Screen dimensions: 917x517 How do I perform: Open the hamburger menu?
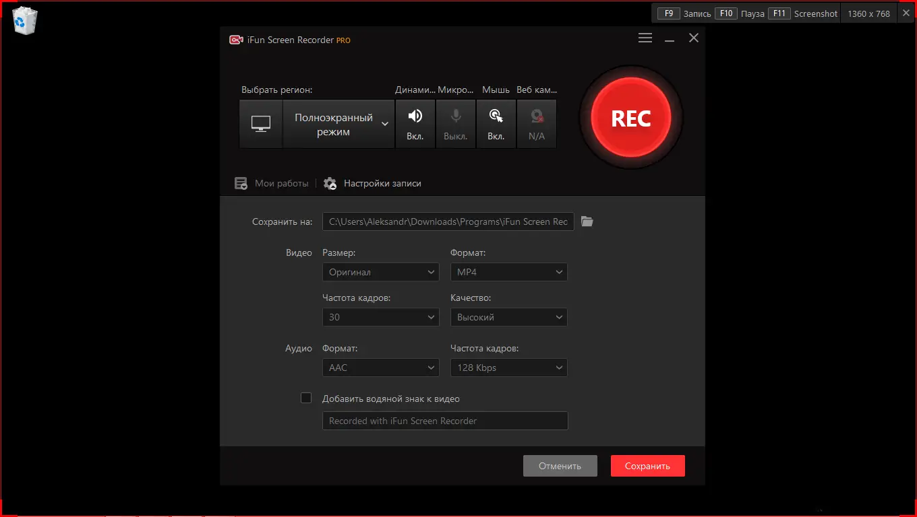(645, 38)
